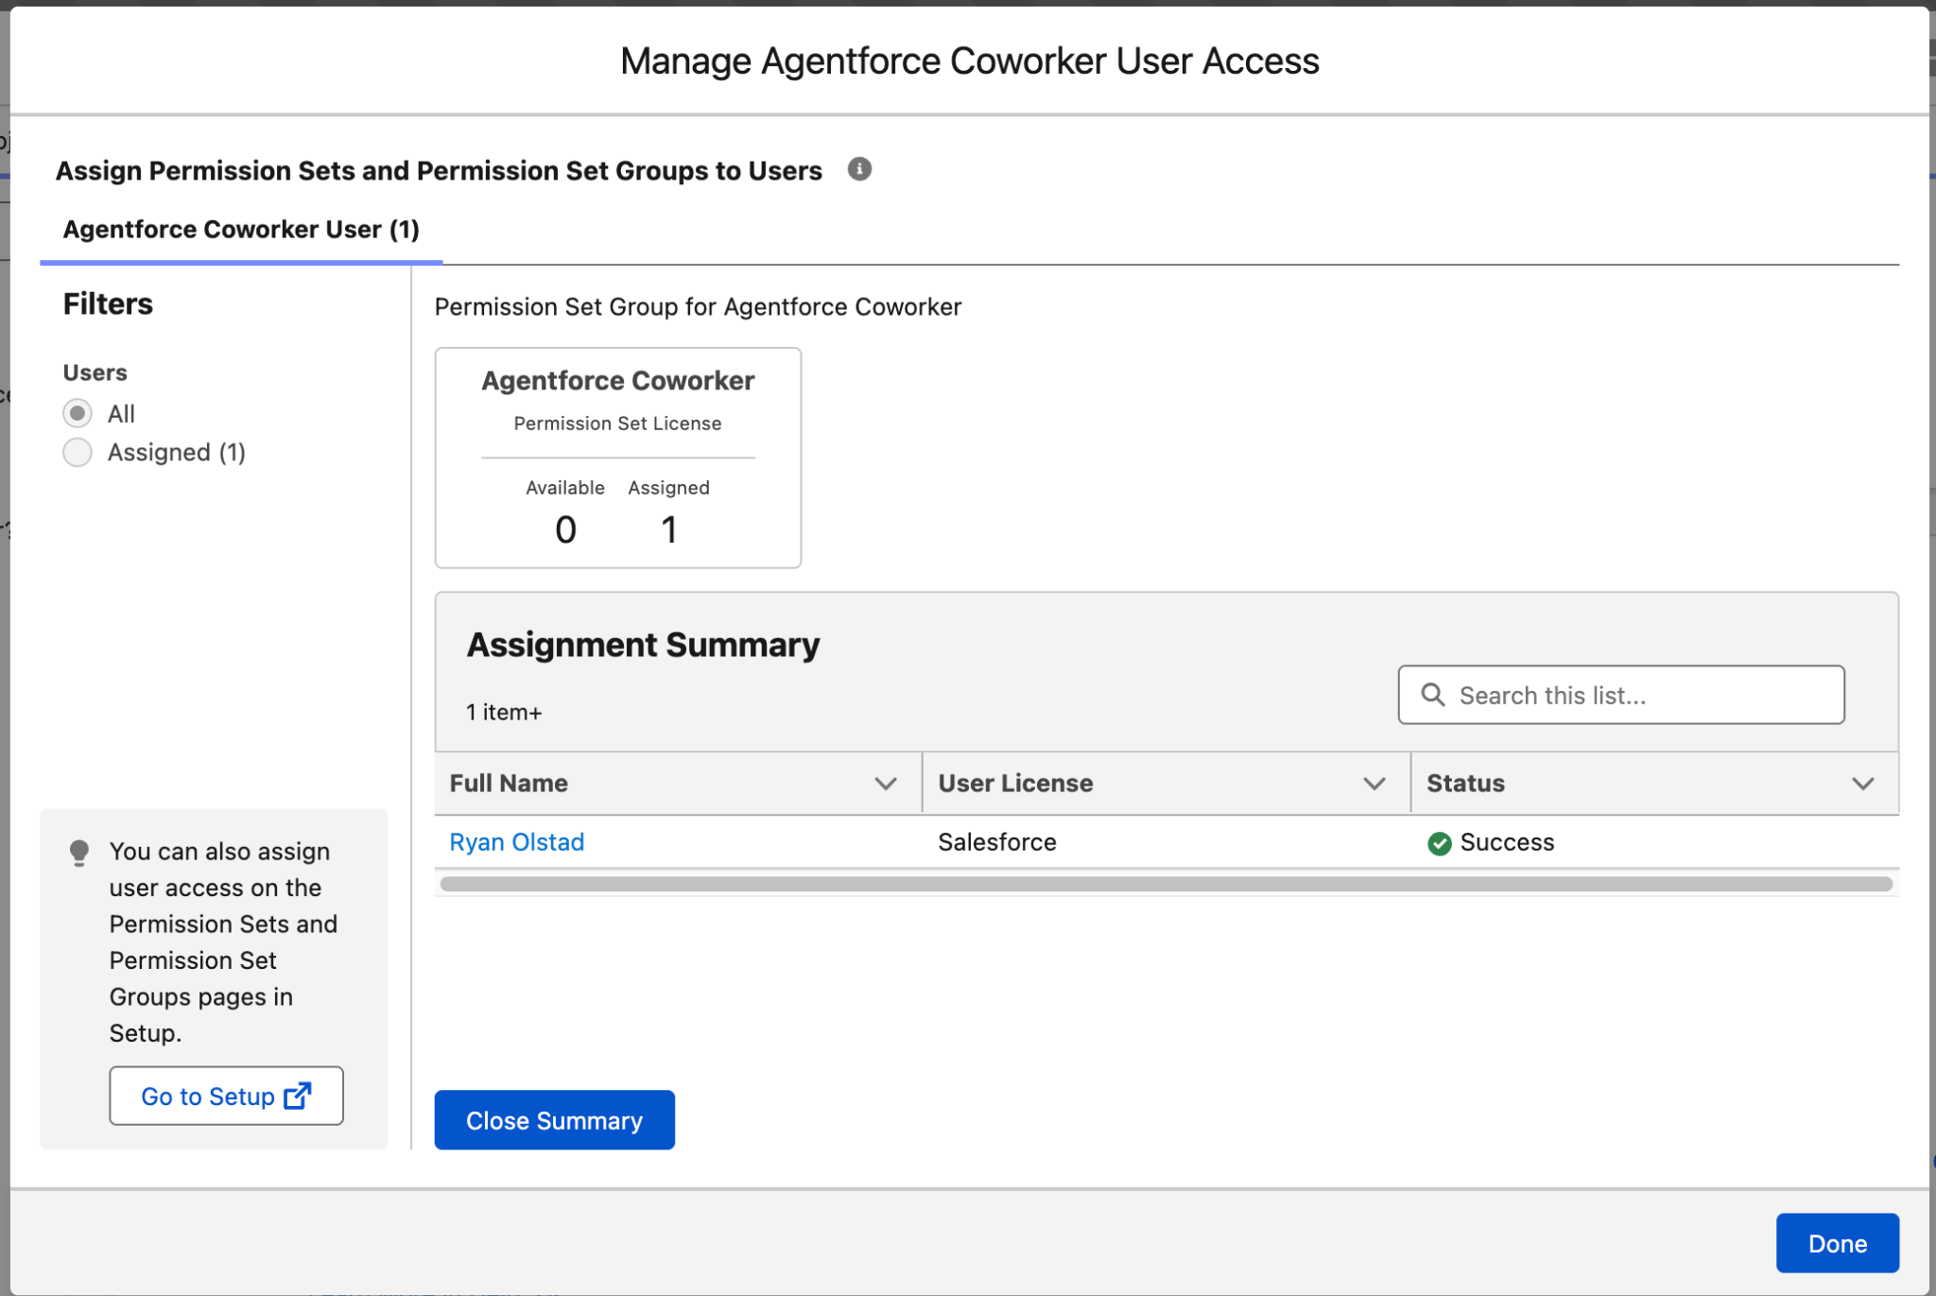
Task: Select the Assigned (1) radio button
Action: click(x=78, y=452)
